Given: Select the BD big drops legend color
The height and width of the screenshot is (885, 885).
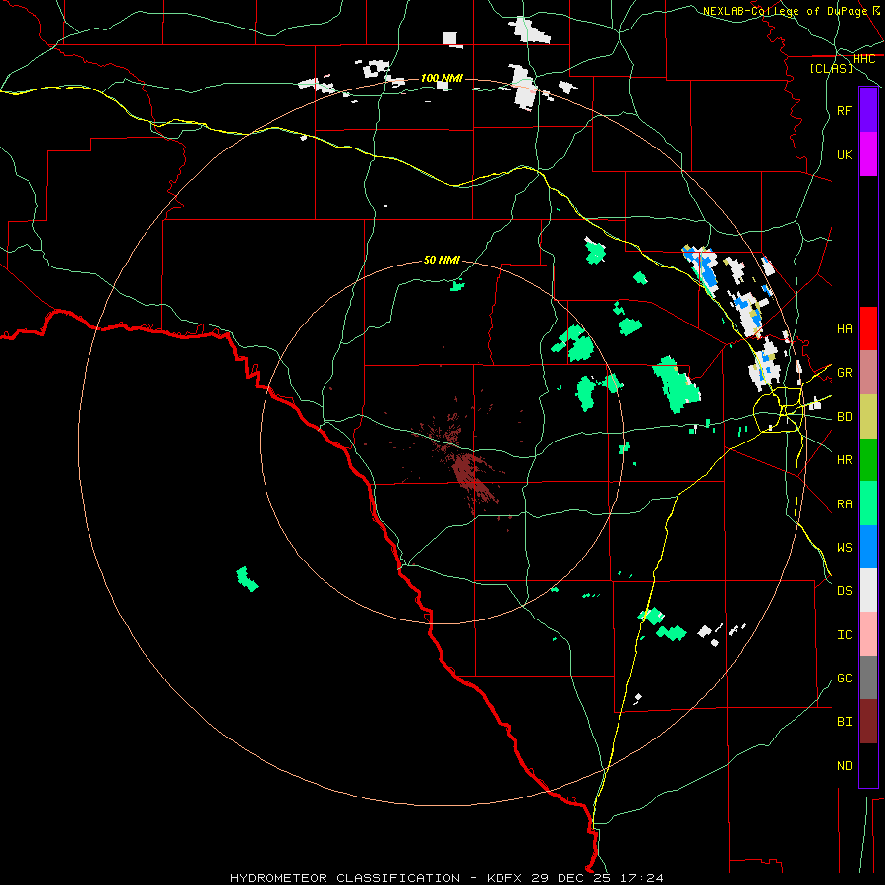Looking at the screenshot, I should 868,417.
